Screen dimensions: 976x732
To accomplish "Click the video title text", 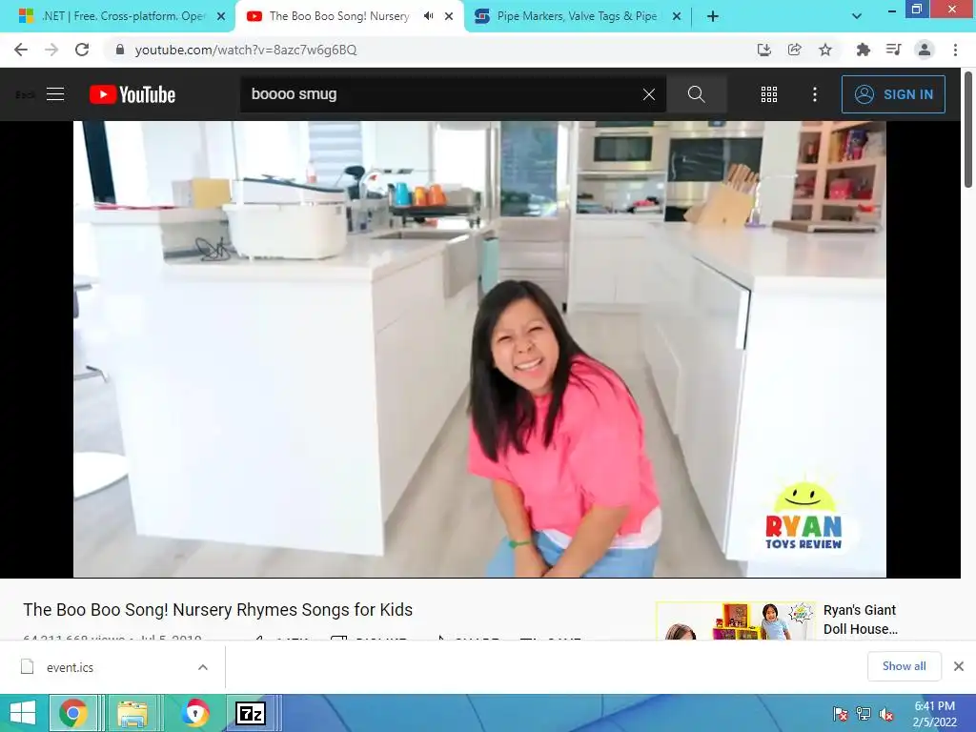I will coord(218,610).
